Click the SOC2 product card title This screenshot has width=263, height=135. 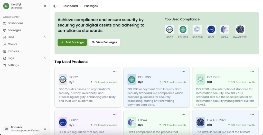[x=74, y=77]
